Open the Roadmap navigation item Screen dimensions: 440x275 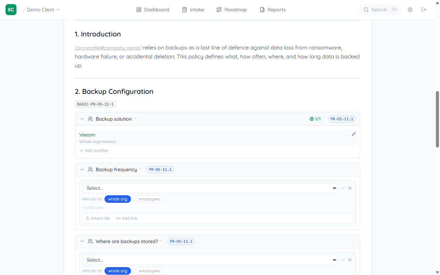click(x=231, y=10)
